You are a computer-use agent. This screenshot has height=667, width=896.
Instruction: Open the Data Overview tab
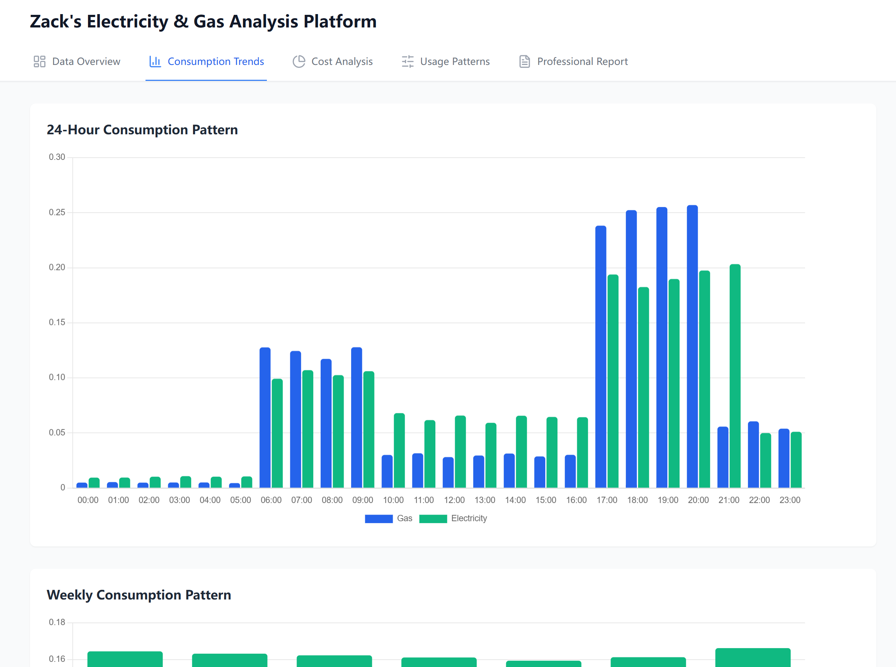point(77,61)
